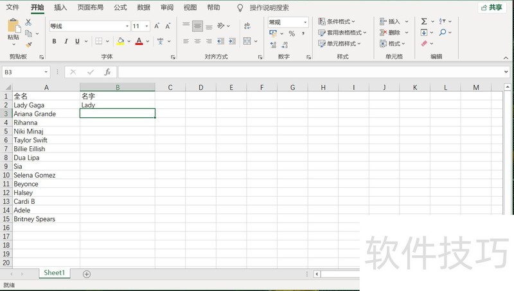Click the text orientation icon
Viewport: 514px width, 291px height.
click(x=221, y=26)
